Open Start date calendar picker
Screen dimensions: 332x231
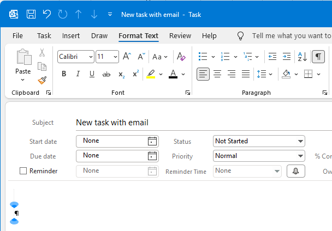click(152, 141)
